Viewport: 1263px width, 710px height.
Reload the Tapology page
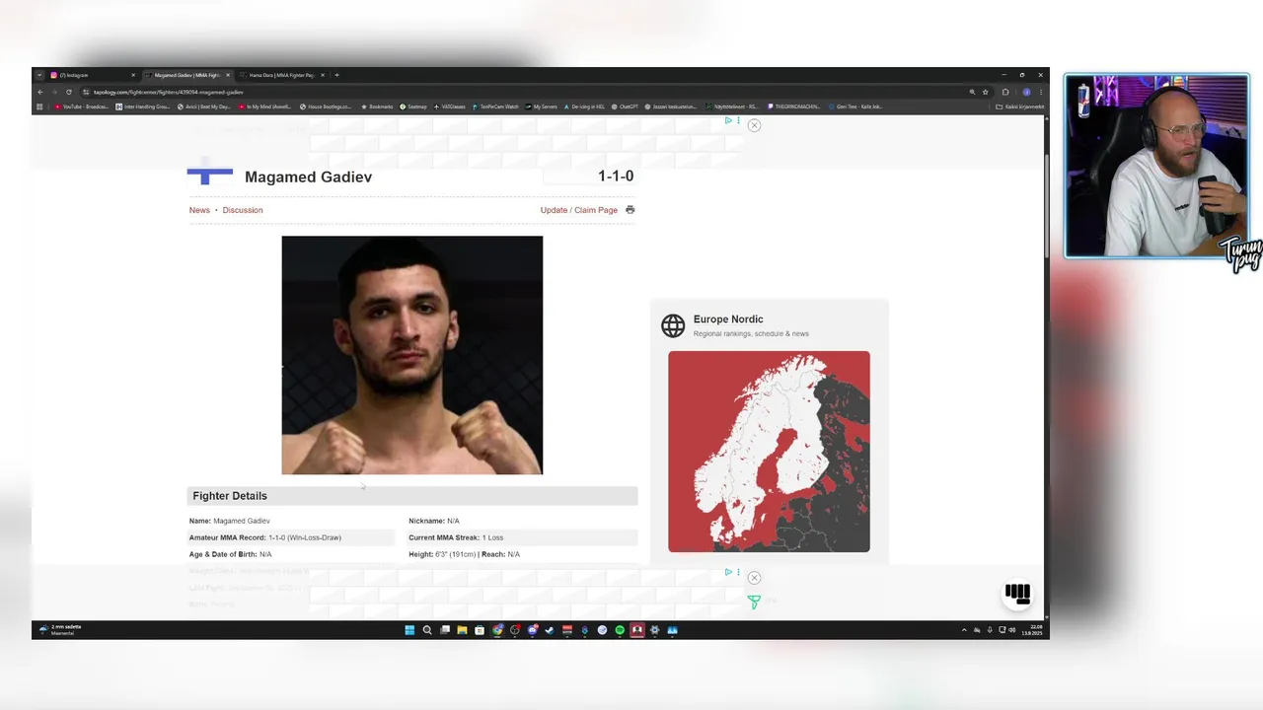(68, 92)
